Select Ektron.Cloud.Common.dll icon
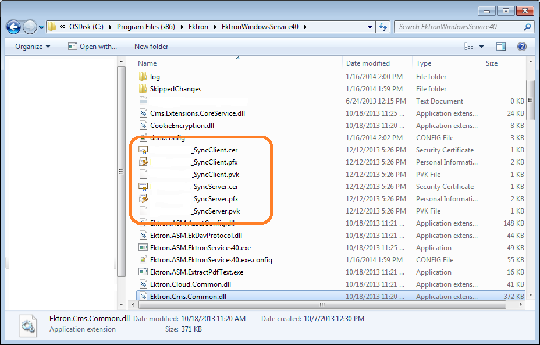Screen dimensions: 540x345 click(143, 284)
